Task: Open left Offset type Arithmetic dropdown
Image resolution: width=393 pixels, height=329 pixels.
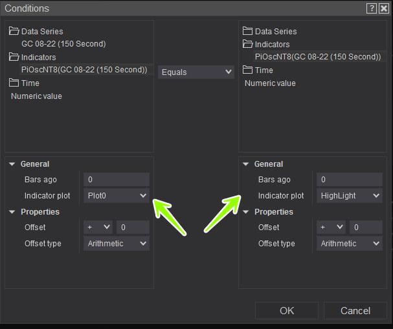Action: [117, 244]
